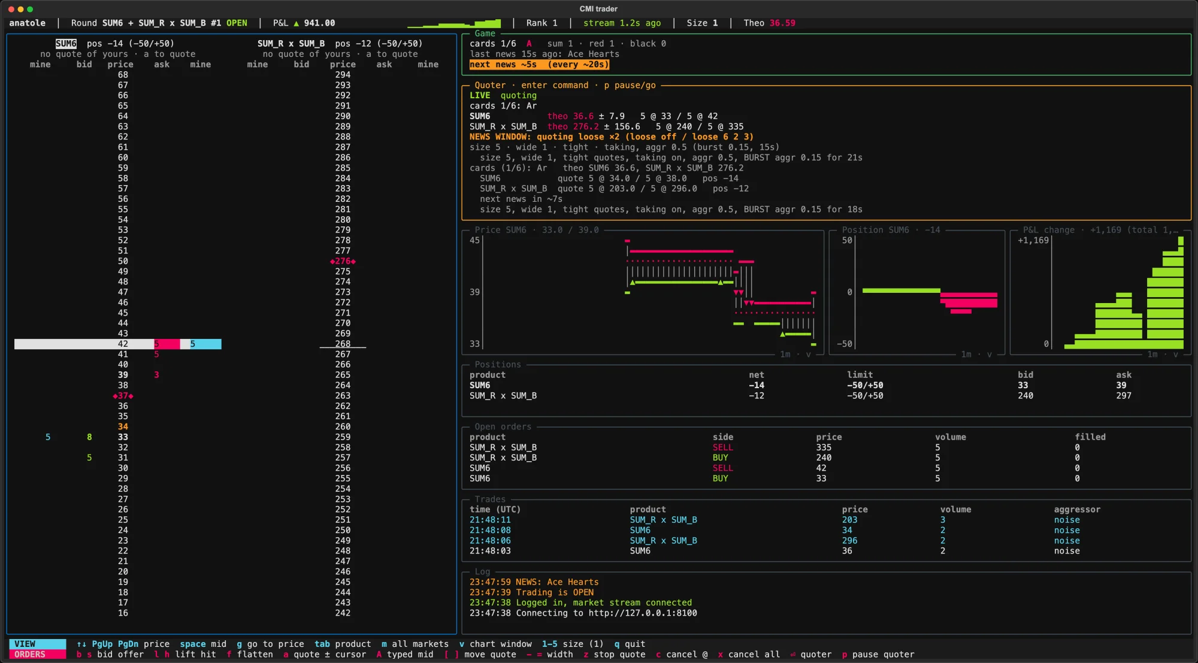Screen dimensions: 1198x663
Task: Click the '1m' timeframe on Position SUM6 chart
Action: [966, 355]
